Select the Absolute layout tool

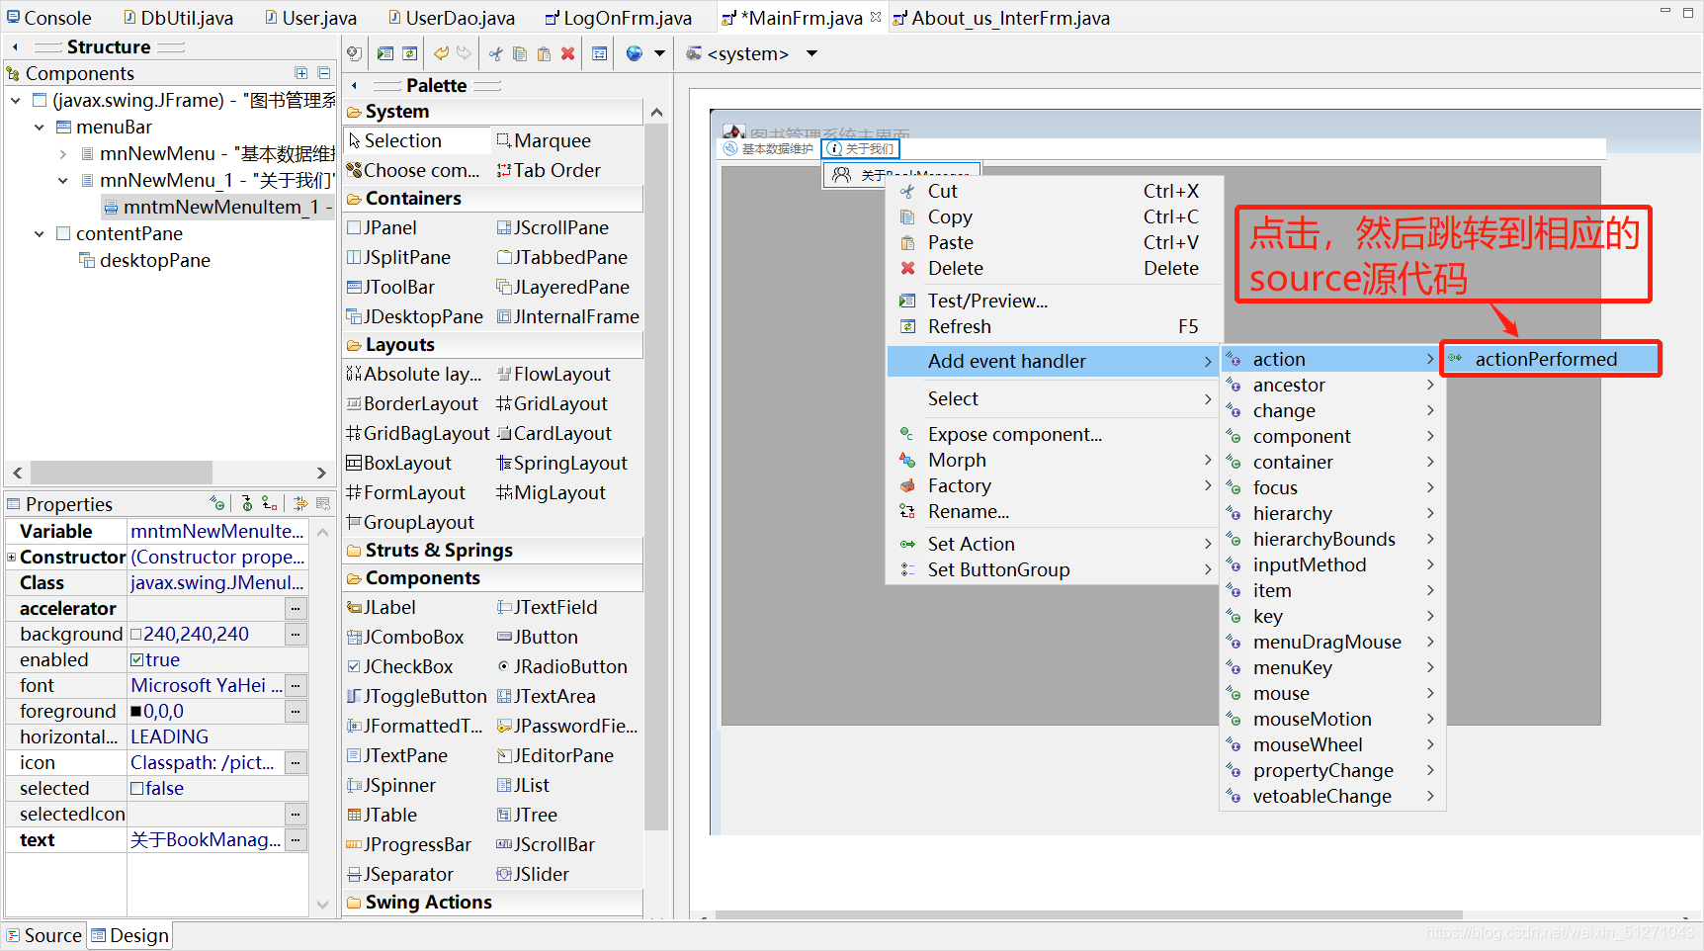pyautogui.click(x=415, y=374)
